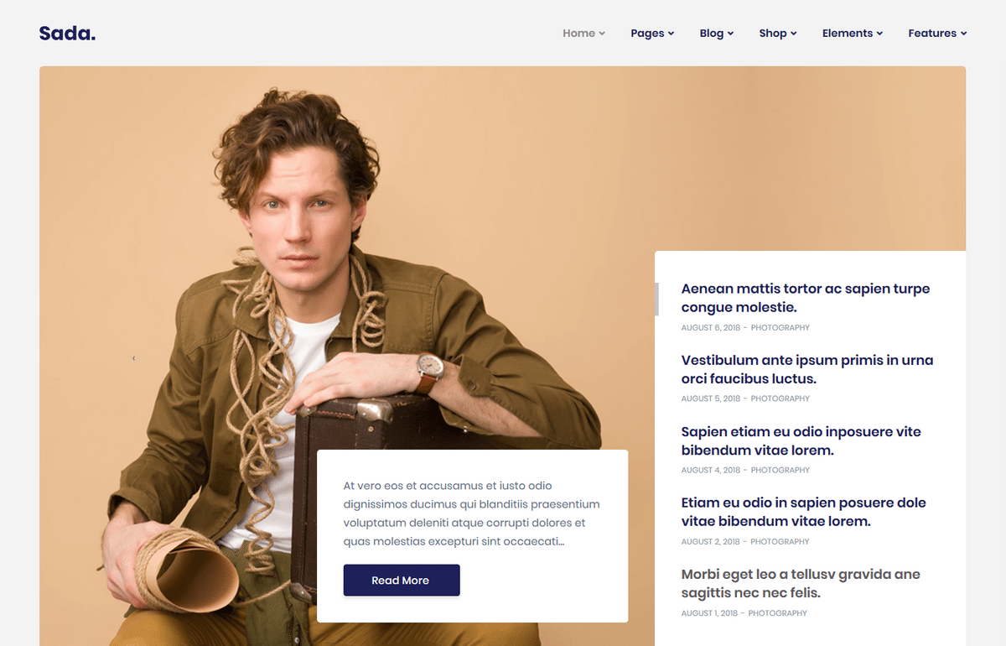Open article 'Sapien etiam eu odio inposuere'
The width and height of the screenshot is (1006, 646).
pyautogui.click(x=801, y=441)
